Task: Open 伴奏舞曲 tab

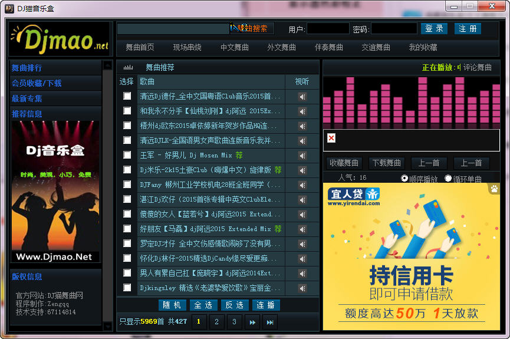Action: click(329, 48)
